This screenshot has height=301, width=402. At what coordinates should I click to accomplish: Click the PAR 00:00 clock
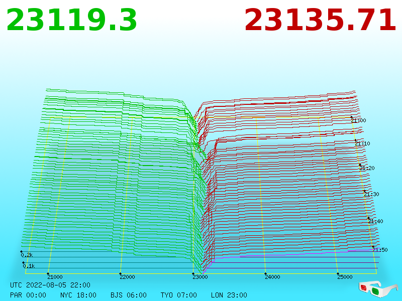click(28, 295)
